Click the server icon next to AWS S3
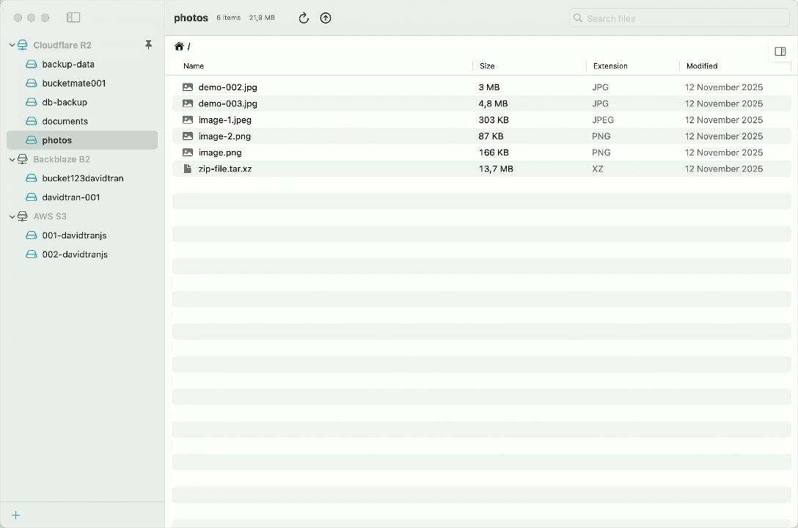Image resolution: width=798 pixels, height=528 pixels. [x=23, y=216]
